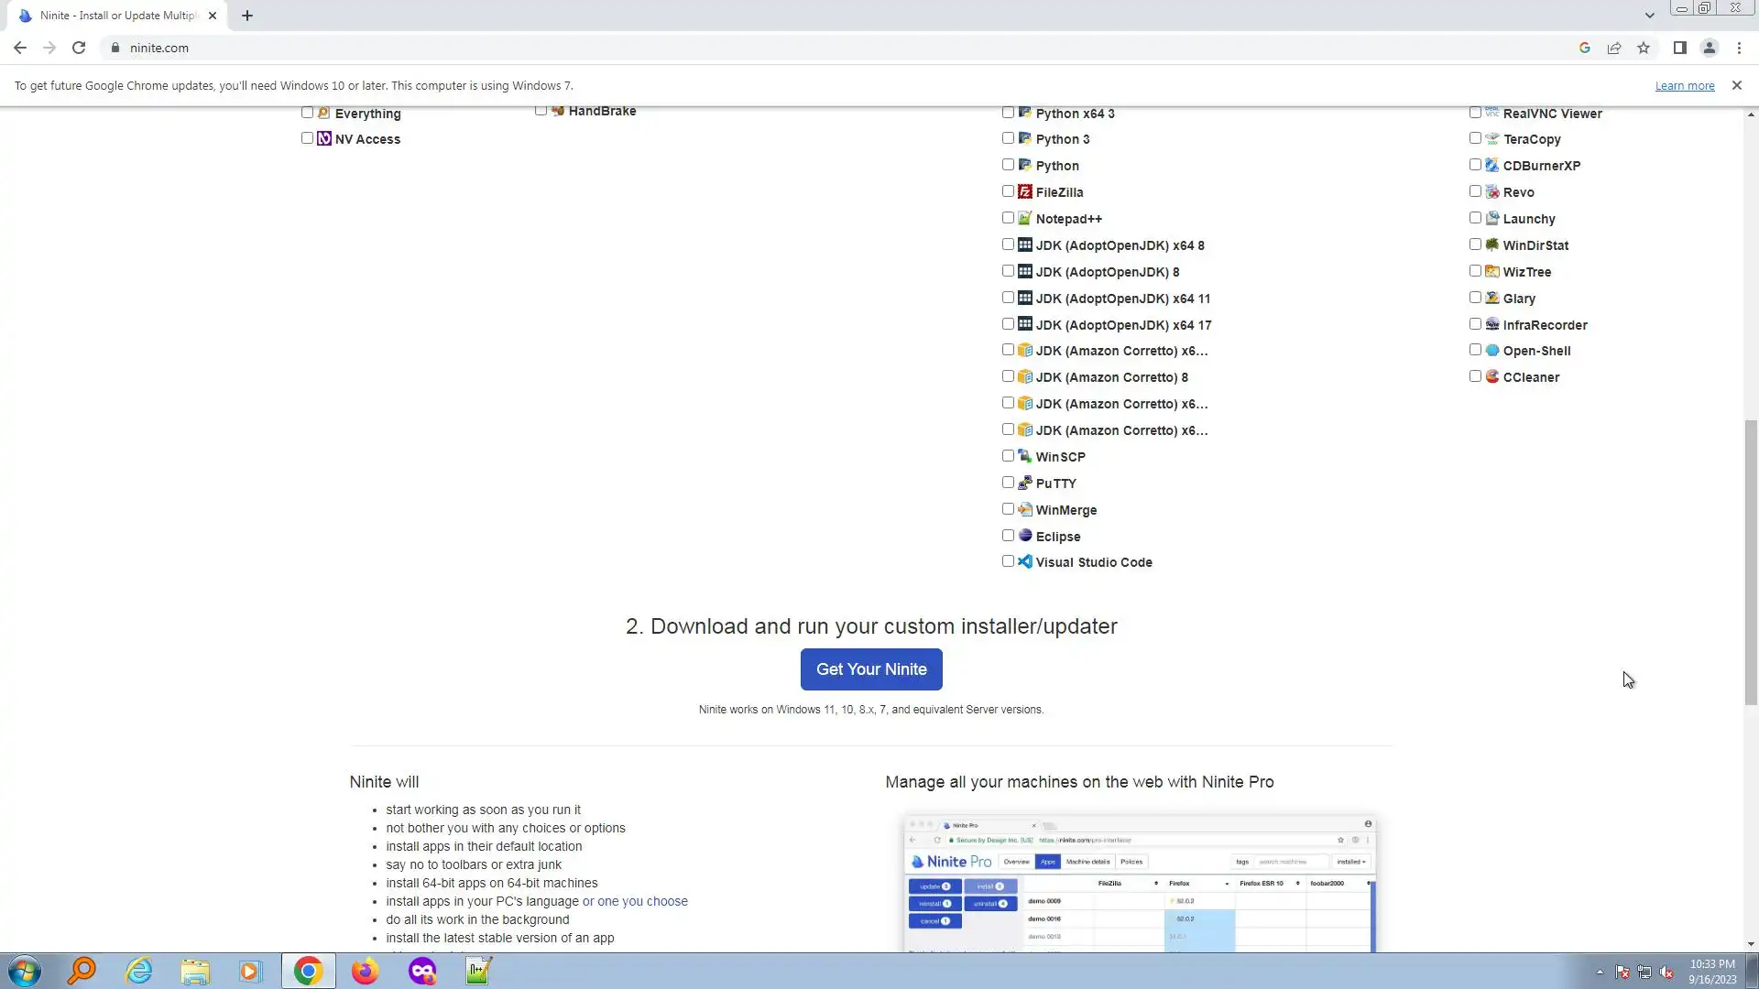Open Firefox from the taskbar

click(x=365, y=971)
